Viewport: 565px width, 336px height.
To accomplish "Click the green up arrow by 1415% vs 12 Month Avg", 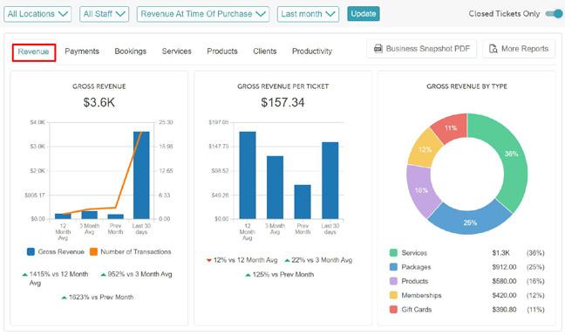I will (x=25, y=275).
